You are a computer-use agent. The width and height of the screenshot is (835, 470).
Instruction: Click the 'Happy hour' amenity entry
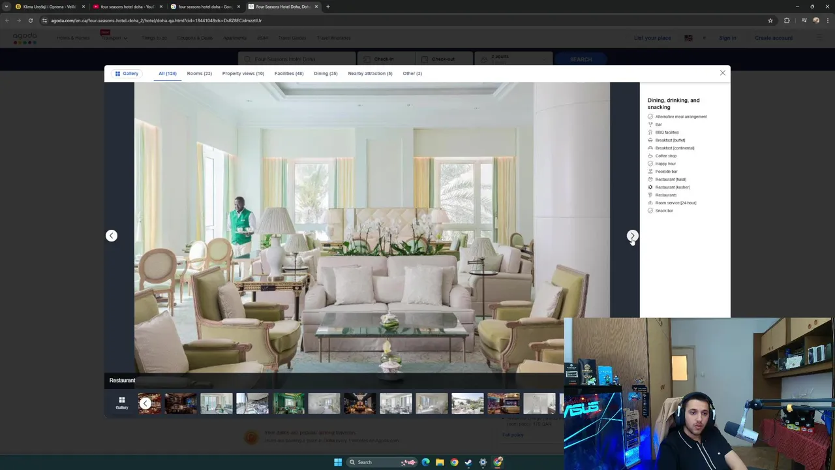[661, 164]
